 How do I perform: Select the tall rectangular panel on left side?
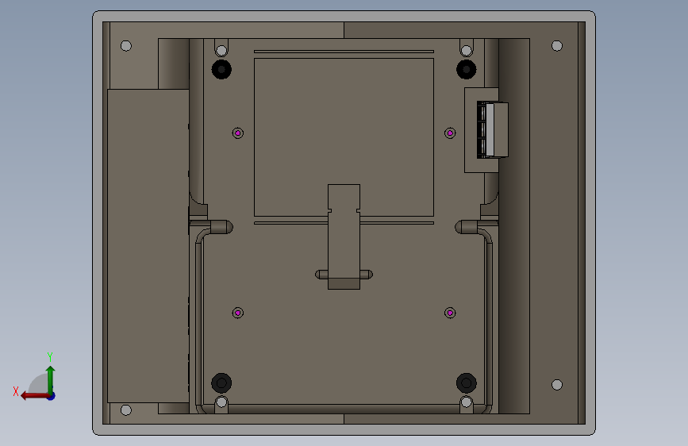tap(148, 246)
